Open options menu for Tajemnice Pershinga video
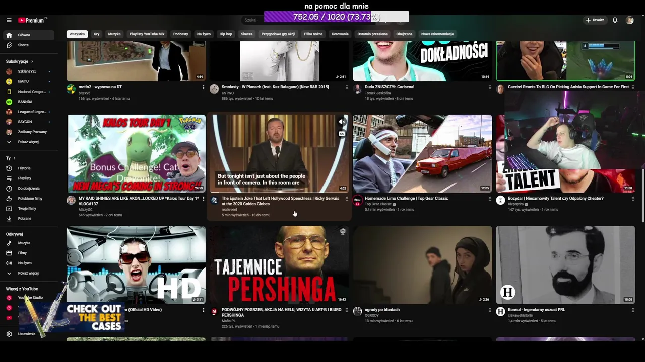Viewport: 645px width, 362px height. (347, 310)
